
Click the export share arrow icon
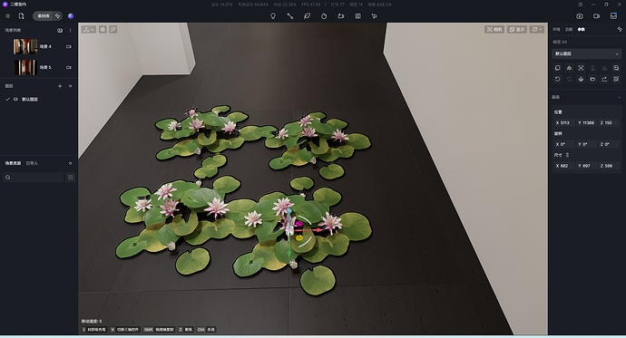coord(604,79)
